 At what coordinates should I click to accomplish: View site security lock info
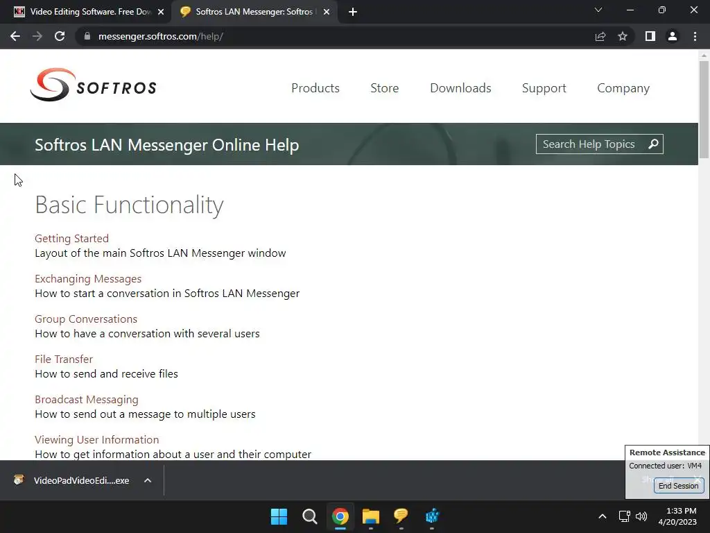87,36
